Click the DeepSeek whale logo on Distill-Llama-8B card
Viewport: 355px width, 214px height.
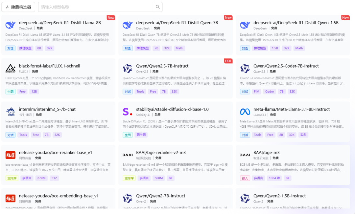(x=11, y=25)
